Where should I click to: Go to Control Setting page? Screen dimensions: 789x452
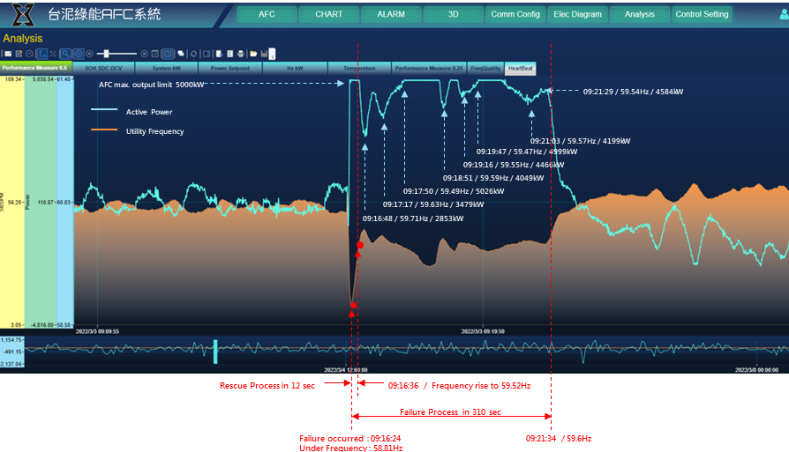tap(702, 14)
